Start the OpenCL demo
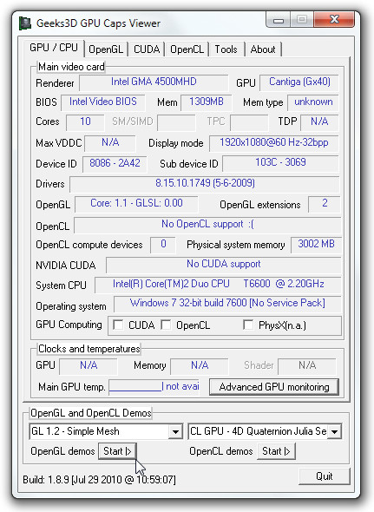Screen dimensions: 374x512 (276, 451)
